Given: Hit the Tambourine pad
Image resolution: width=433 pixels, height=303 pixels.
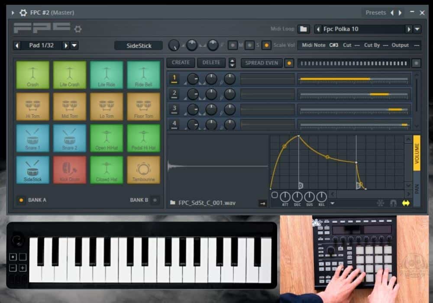Looking at the screenshot, I should click(x=143, y=170).
